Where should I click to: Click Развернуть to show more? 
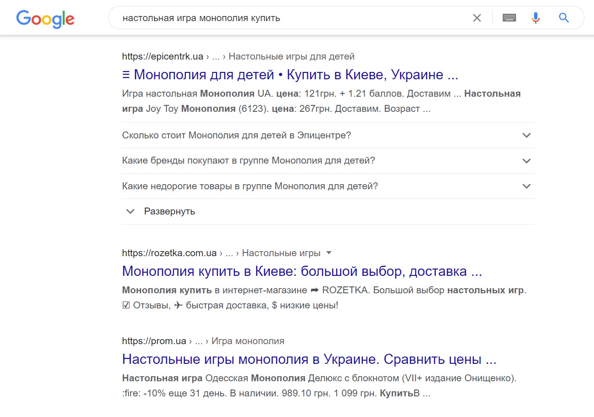click(x=169, y=211)
